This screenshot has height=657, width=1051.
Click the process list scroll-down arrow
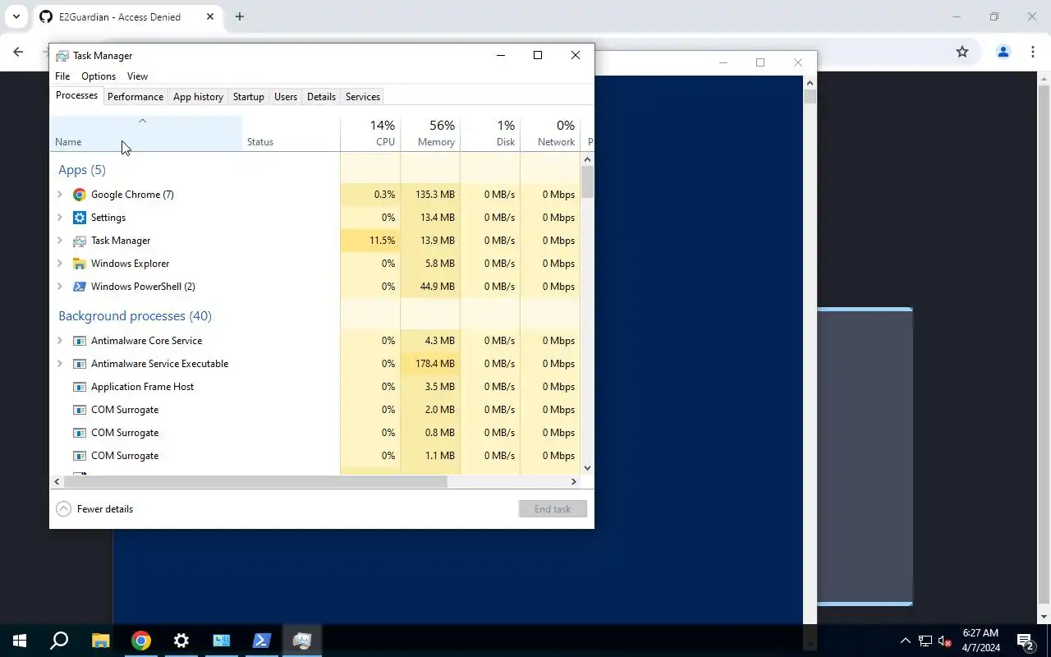pos(587,468)
